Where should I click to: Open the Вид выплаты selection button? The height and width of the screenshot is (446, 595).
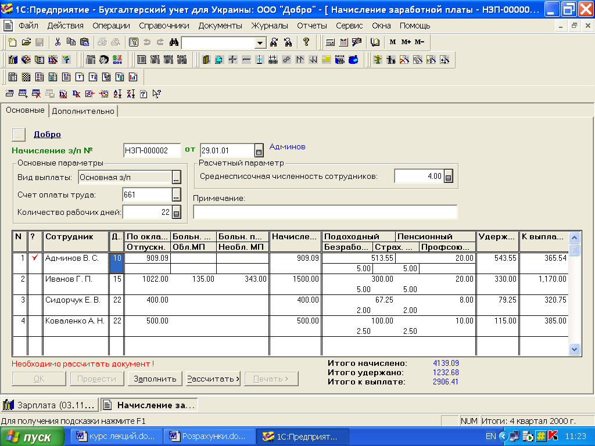tap(177, 178)
